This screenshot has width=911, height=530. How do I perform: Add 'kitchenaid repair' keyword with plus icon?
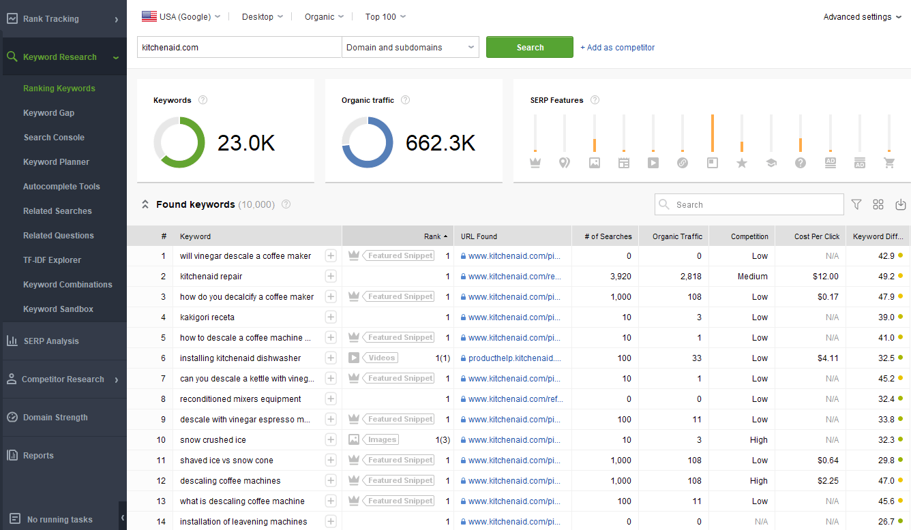(x=331, y=277)
